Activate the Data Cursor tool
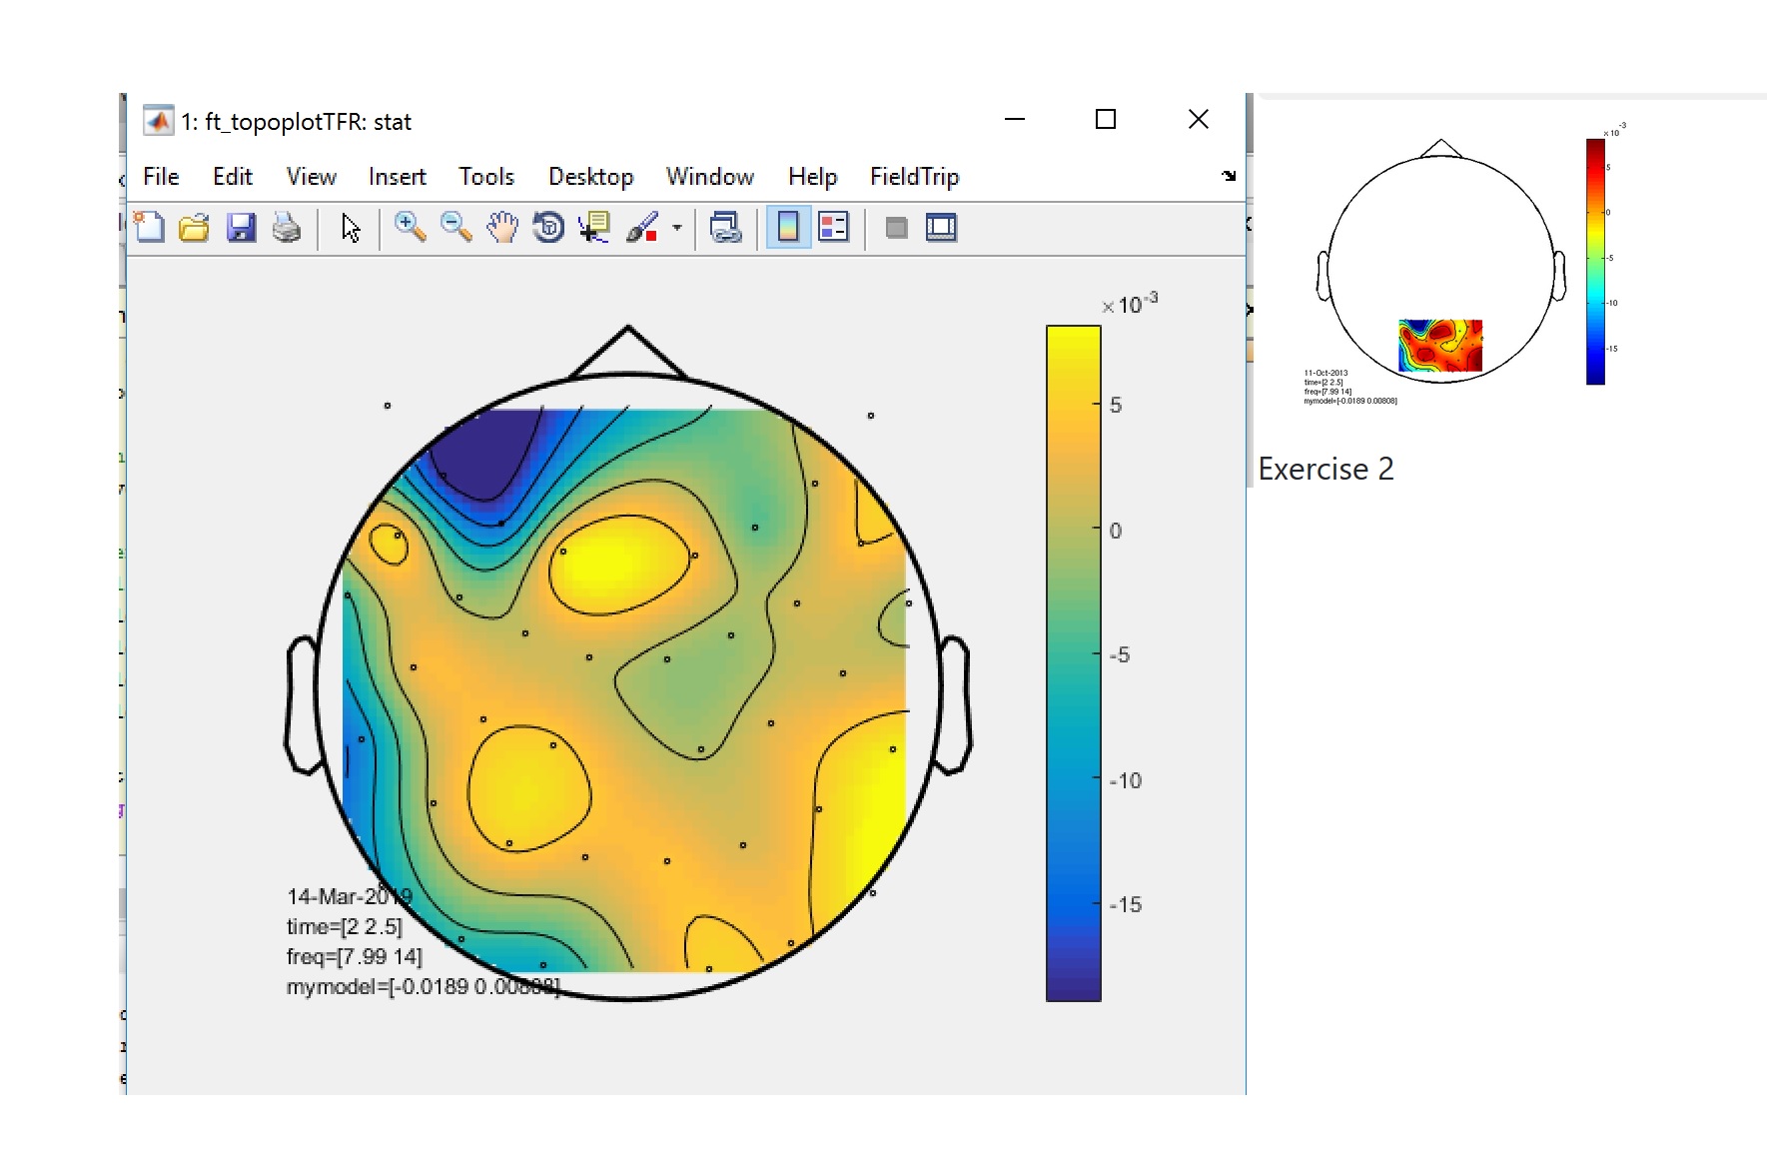 [x=595, y=228]
